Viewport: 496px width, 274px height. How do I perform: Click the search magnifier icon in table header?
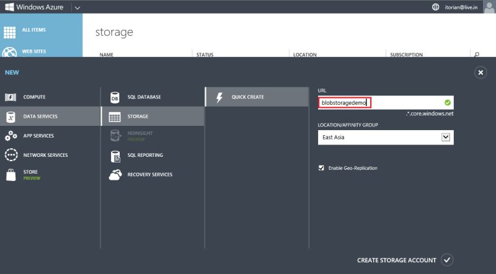point(476,55)
